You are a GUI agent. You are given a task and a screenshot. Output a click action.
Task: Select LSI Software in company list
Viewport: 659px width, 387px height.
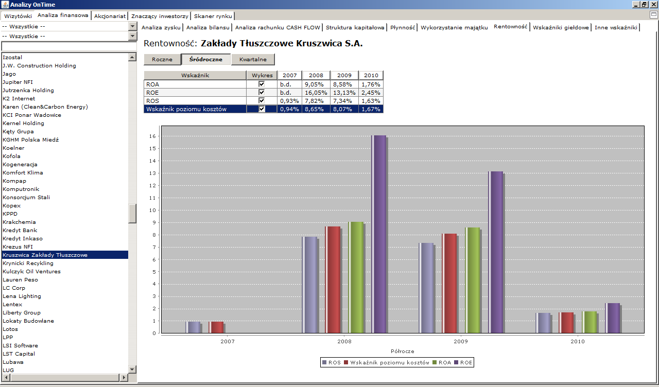point(64,345)
